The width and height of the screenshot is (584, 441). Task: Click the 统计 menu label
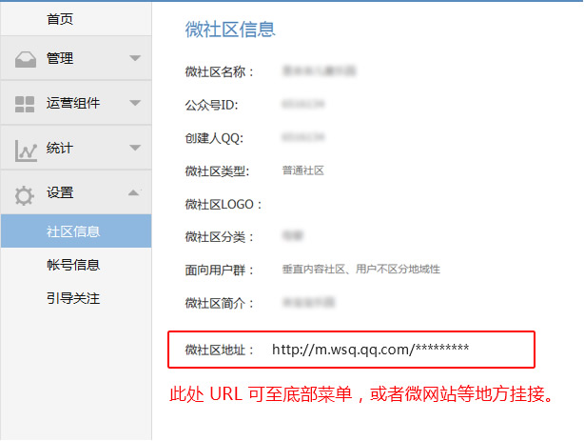pyautogui.click(x=60, y=148)
